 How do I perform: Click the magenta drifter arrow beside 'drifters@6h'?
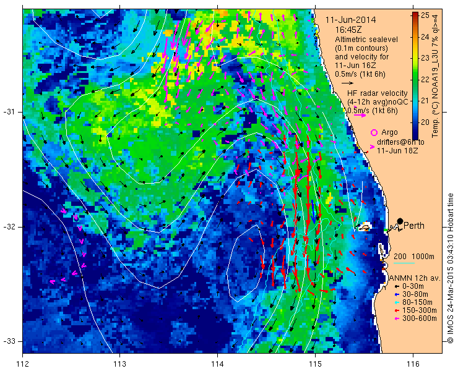tap(373, 147)
